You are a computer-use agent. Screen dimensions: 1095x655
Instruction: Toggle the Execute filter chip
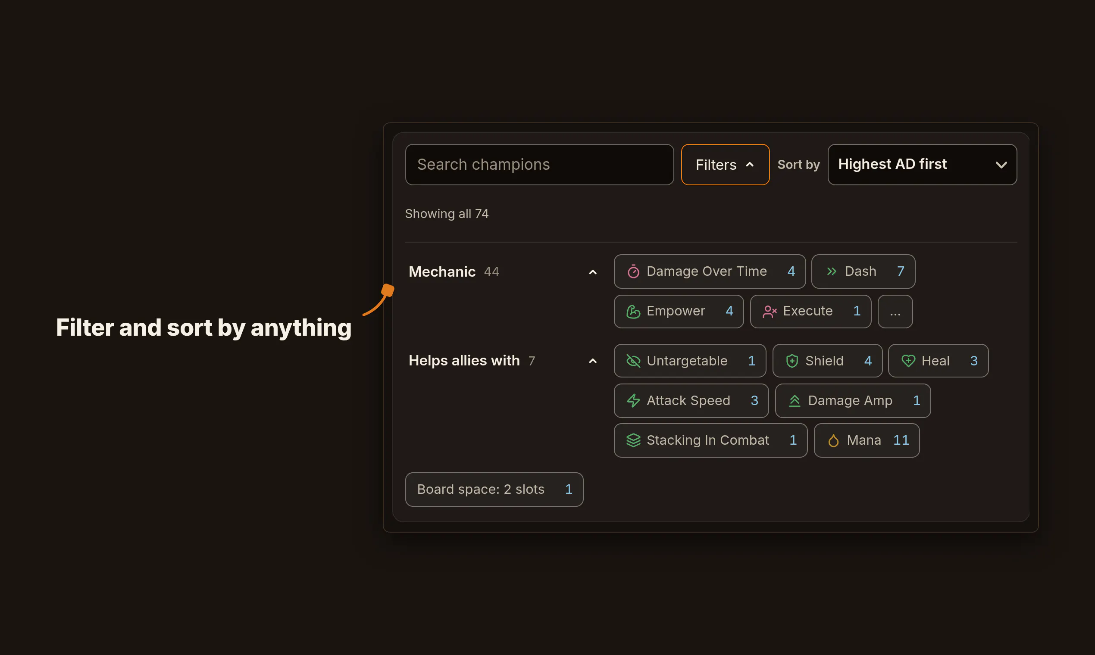point(810,312)
